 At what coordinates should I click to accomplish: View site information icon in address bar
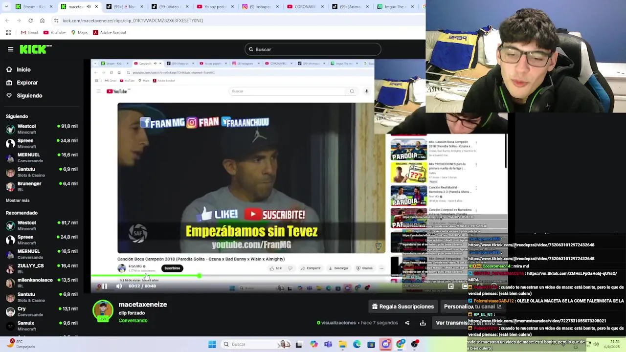click(57, 21)
